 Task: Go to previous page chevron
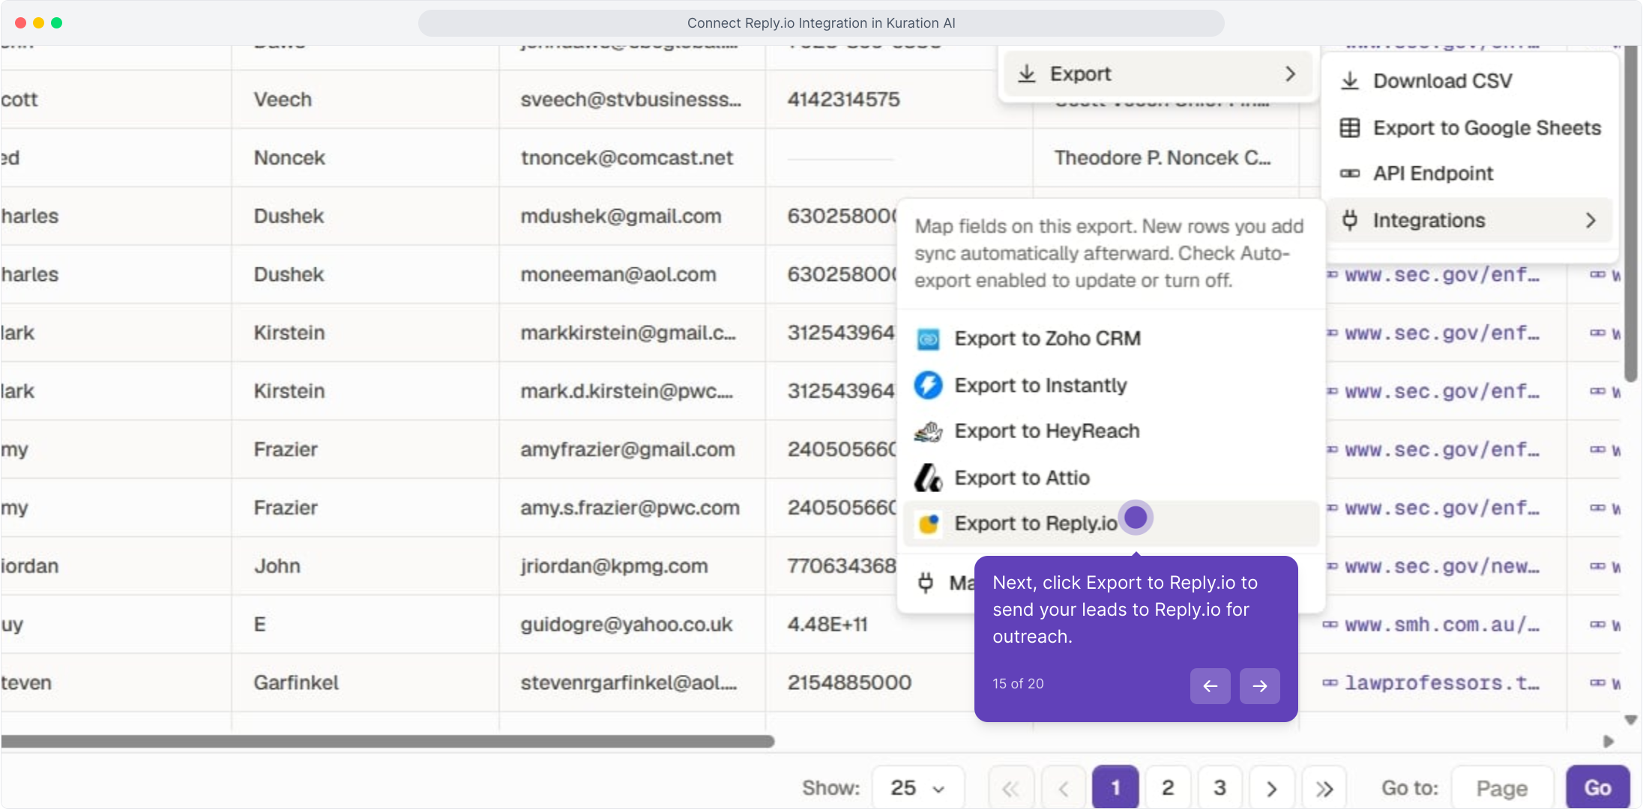1063,788
